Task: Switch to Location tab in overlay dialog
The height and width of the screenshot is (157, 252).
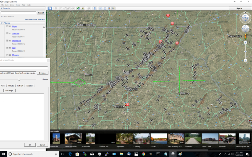Action: [x=30, y=86]
